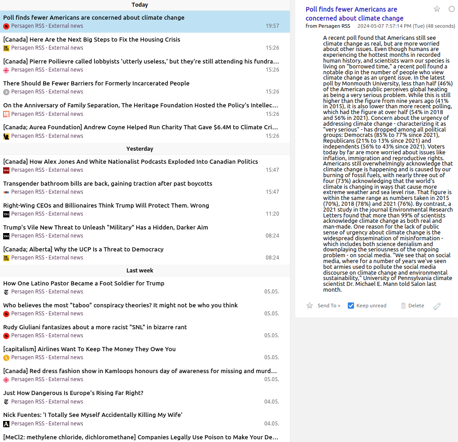
Task: Click the A favicon on the Nick Fuentes row
Action: point(6,424)
